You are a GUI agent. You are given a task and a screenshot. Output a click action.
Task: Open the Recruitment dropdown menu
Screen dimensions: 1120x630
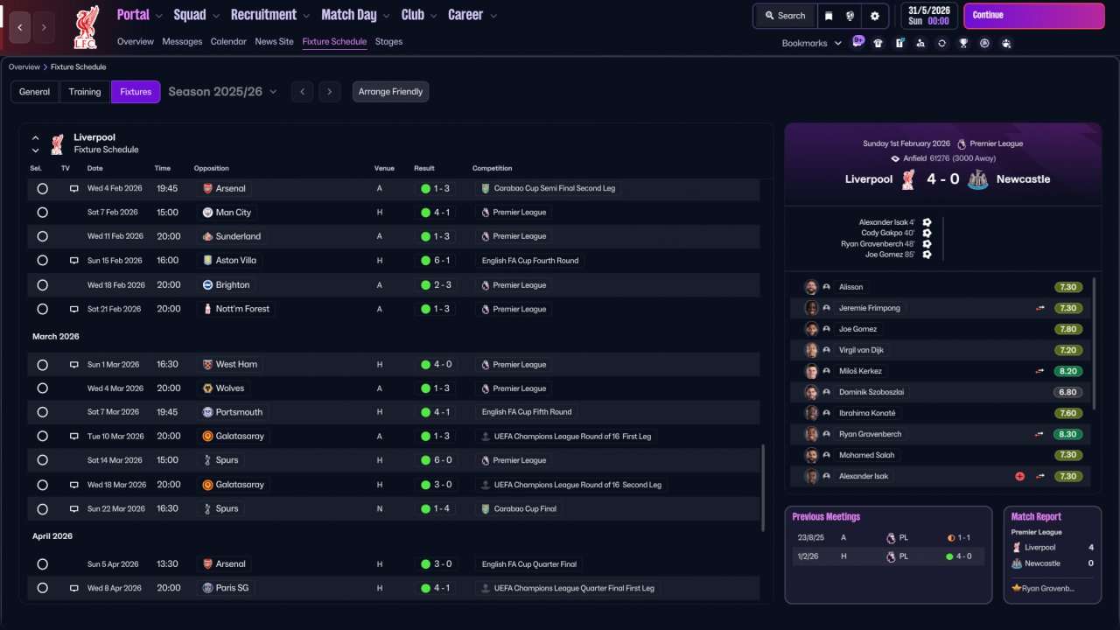(x=270, y=15)
